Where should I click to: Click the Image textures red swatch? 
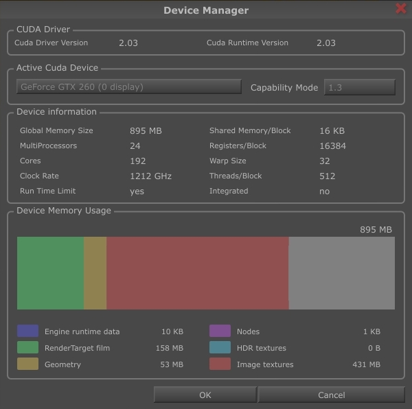[x=220, y=364]
